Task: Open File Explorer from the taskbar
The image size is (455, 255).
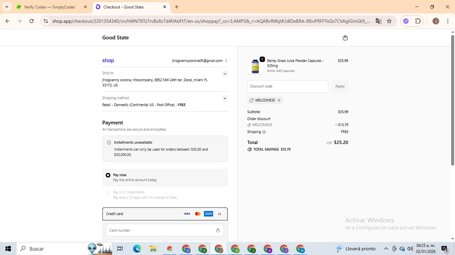Action: click(153, 249)
